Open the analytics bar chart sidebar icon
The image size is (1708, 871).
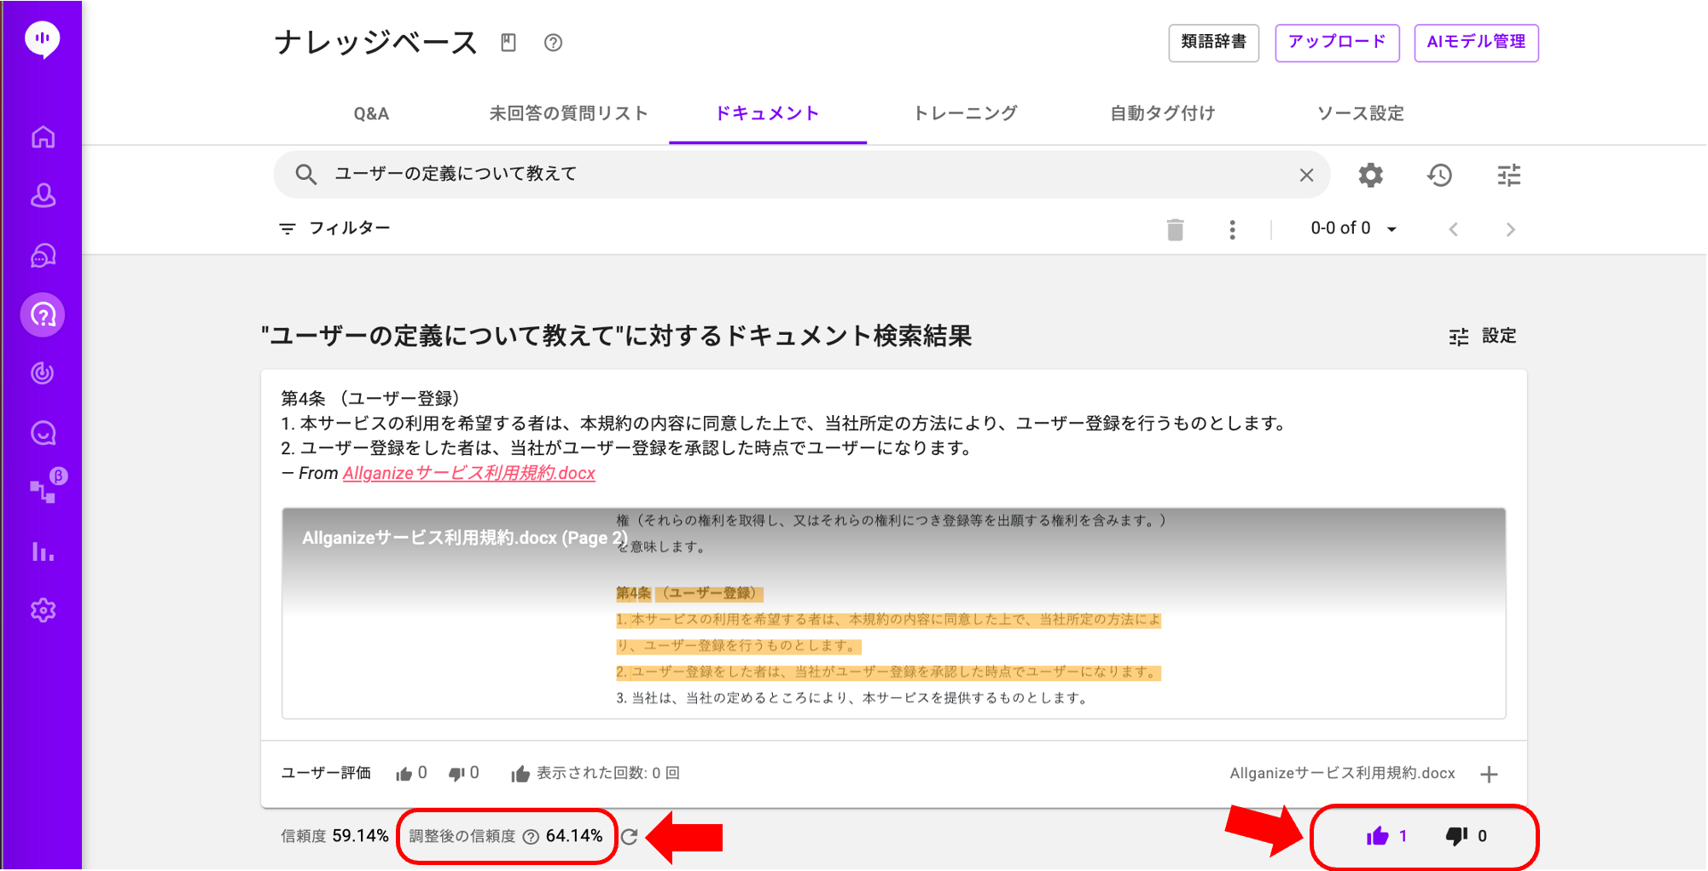[x=43, y=551]
